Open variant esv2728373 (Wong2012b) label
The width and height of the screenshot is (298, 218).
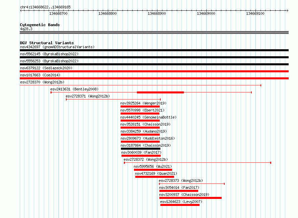click(x=181, y=180)
